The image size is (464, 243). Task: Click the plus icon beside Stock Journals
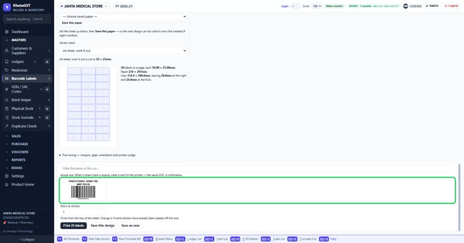click(x=47, y=118)
